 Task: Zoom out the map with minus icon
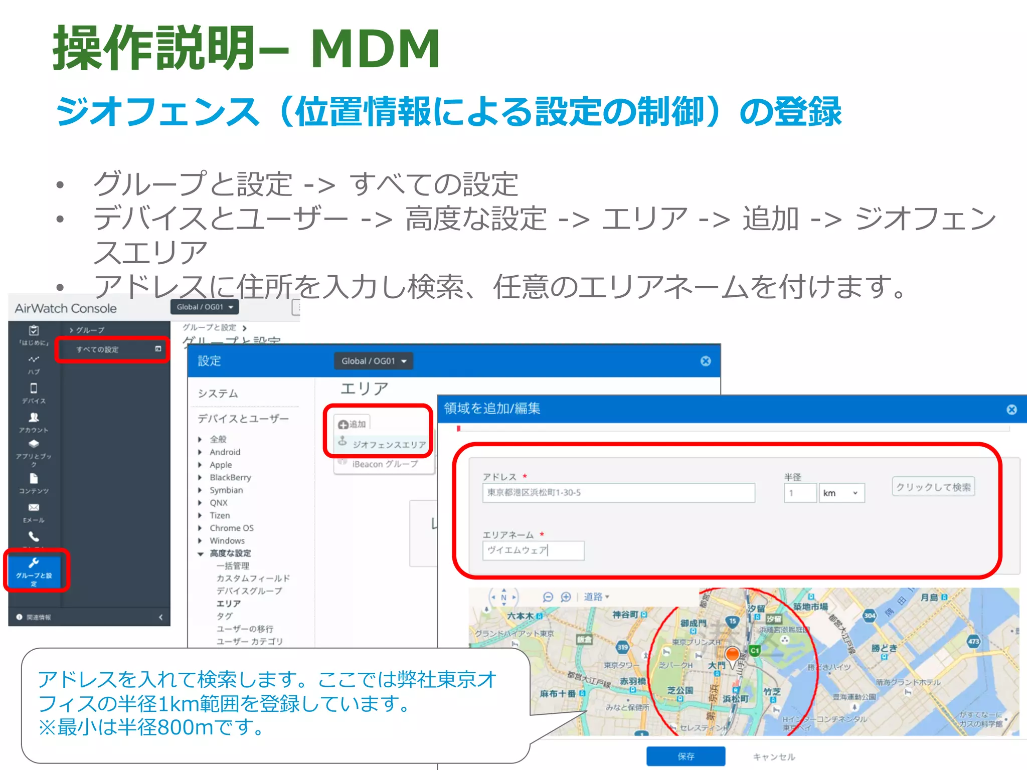tap(548, 597)
